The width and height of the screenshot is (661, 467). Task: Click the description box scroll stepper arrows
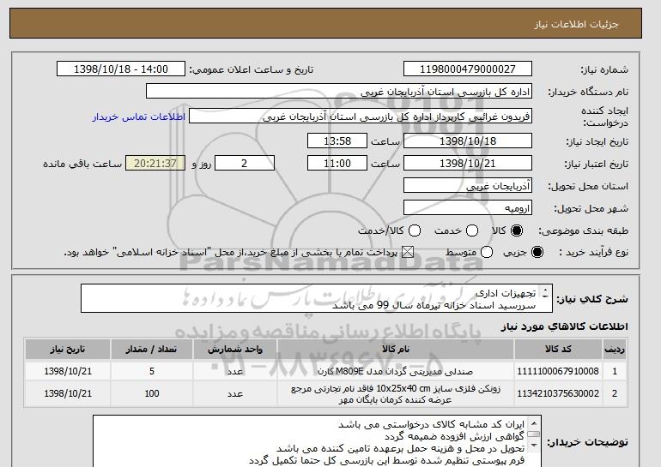click(545, 293)
